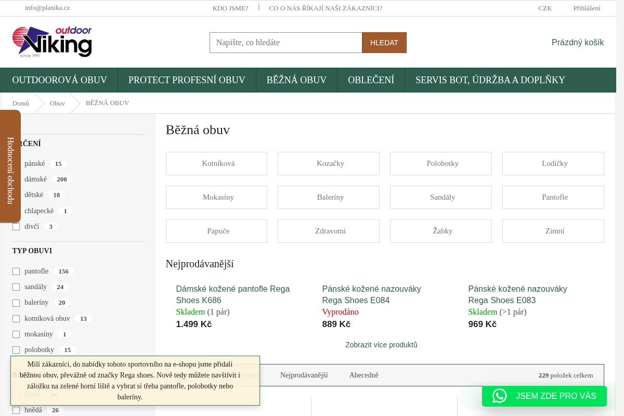Browse the Polobotky category tile
Screen dimensions: 624x416
pyautogui.click(x=441, y=163)
